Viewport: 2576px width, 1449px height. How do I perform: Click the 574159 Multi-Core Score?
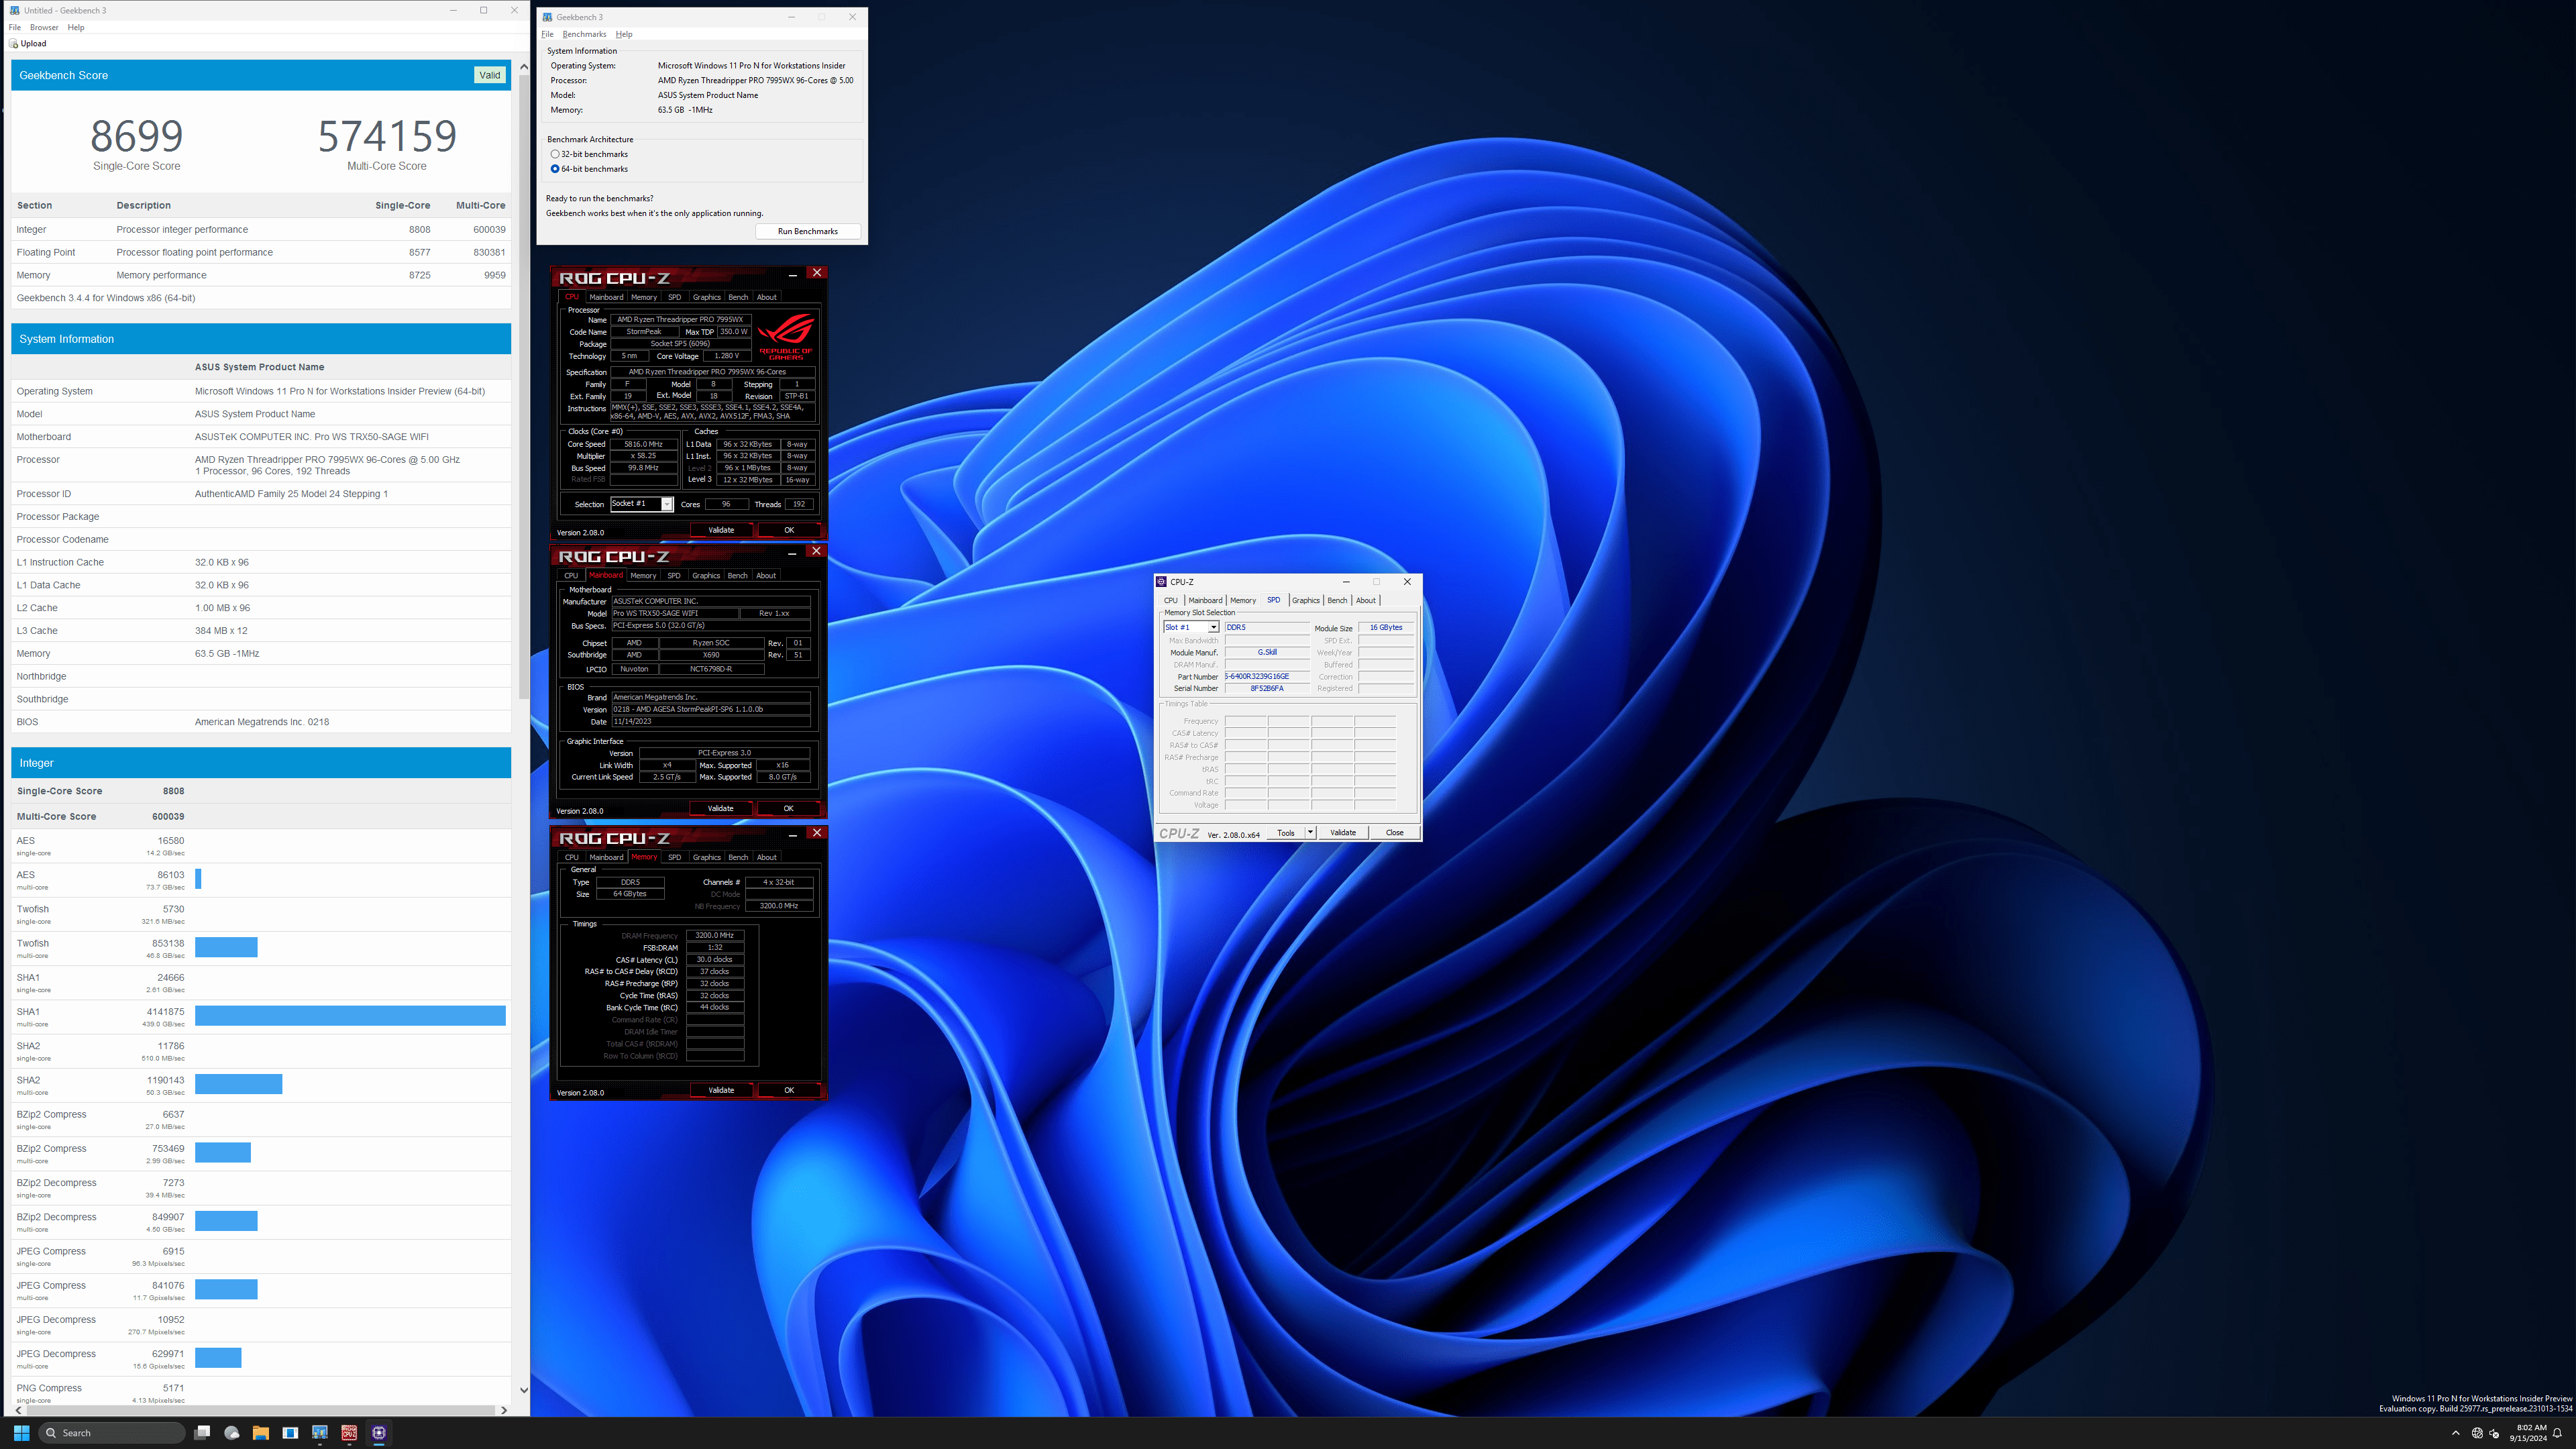click(x=387, y=136)
